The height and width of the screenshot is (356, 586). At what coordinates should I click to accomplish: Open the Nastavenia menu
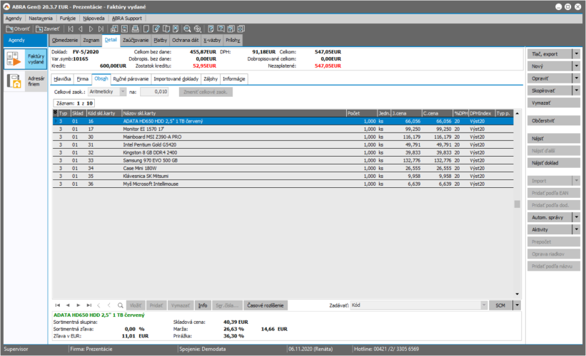tap(41, 17)
